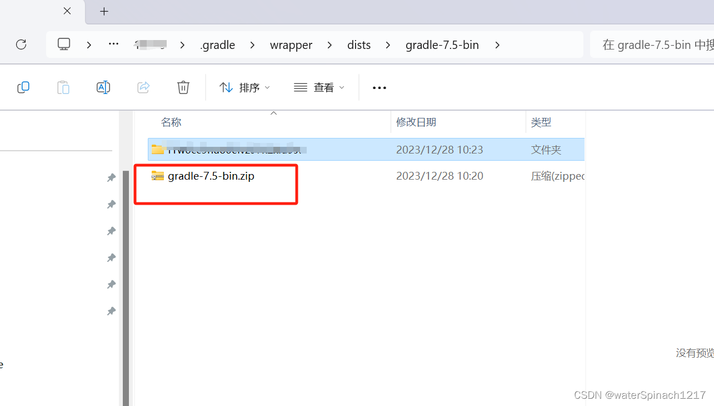
Task: Add a new Explorer tab
Action: pyautogui.click(x=104, y=11)
